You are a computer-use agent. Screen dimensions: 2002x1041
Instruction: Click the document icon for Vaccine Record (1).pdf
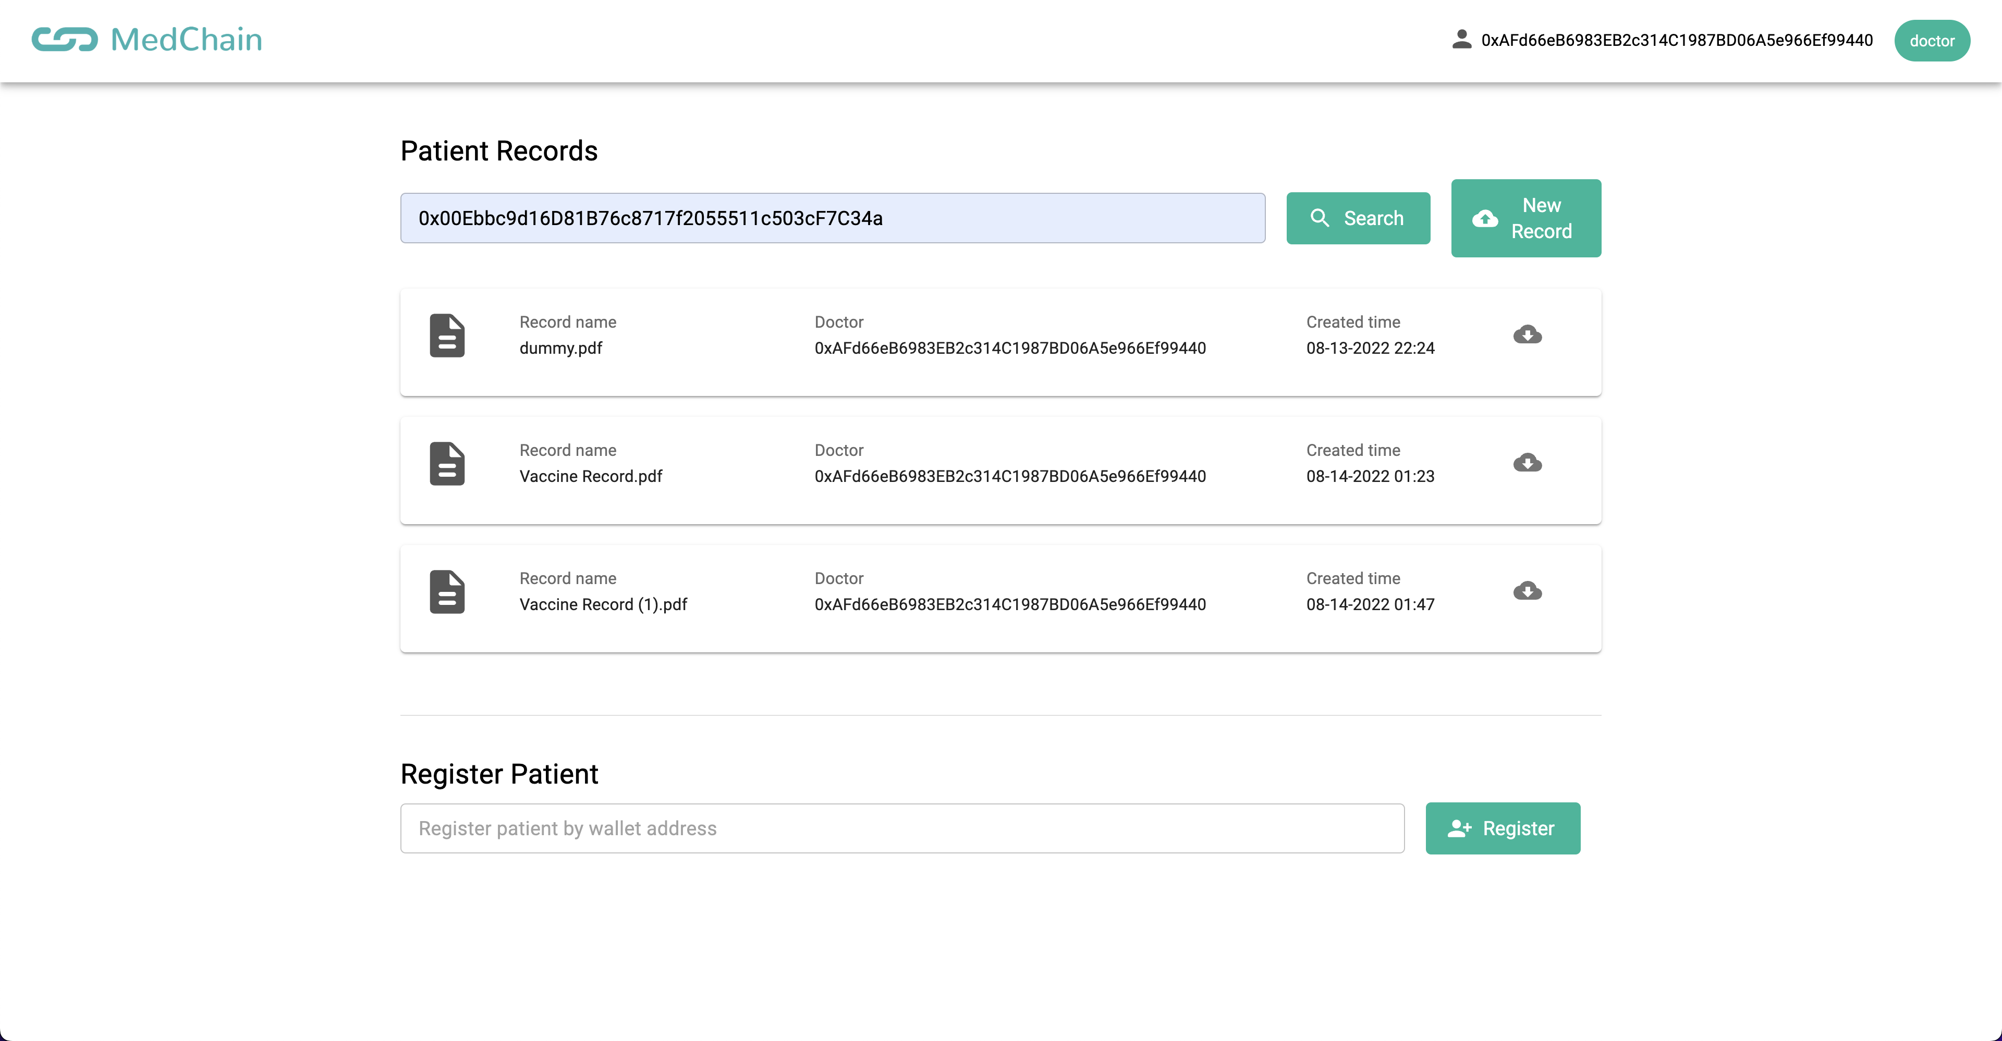[x=447, y=592]
